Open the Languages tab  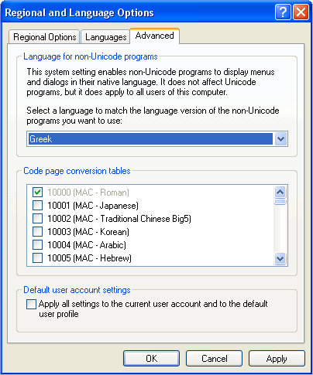pyautogui.click(x=105, y=37)
